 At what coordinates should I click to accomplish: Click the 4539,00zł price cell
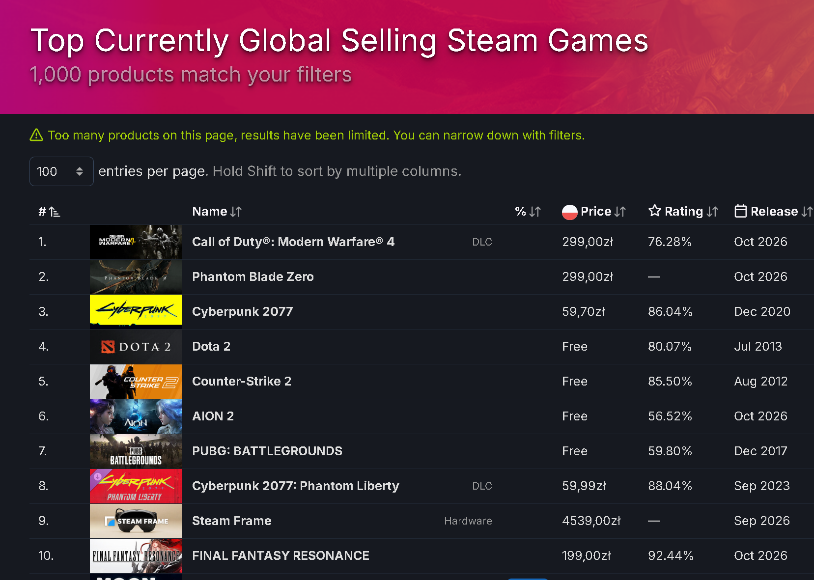(x=591, y=521)
